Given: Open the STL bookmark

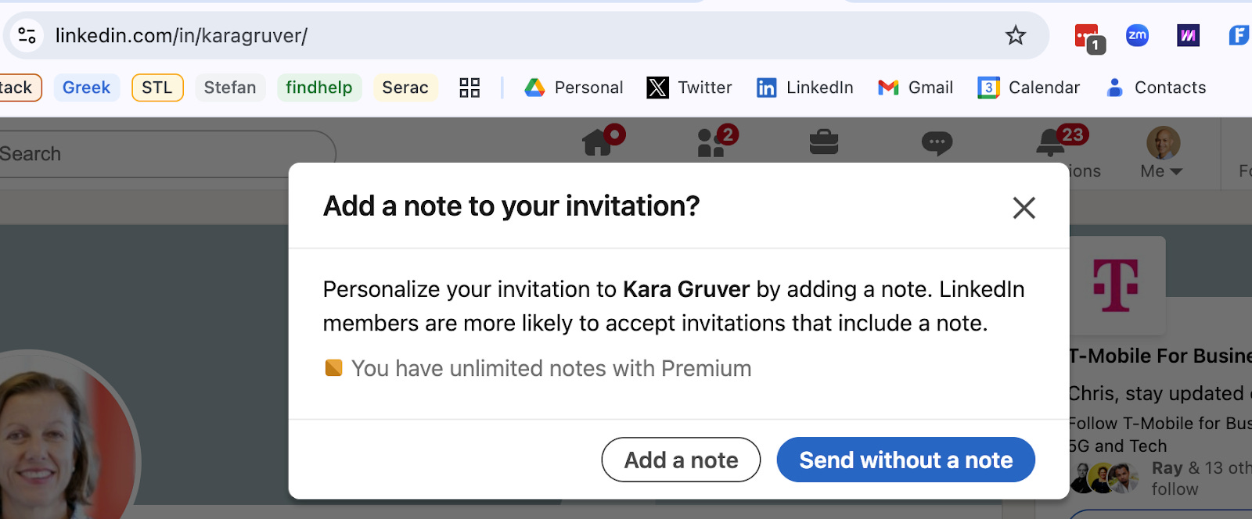Looking at the screenshot, I should pos(157,88).
